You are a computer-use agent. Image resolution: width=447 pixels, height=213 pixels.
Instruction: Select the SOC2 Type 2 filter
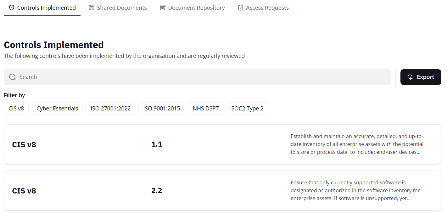point(247,109)
